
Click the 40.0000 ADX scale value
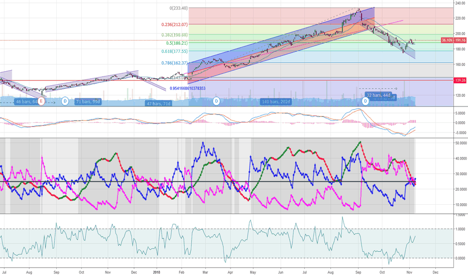[x=460, y=159]
